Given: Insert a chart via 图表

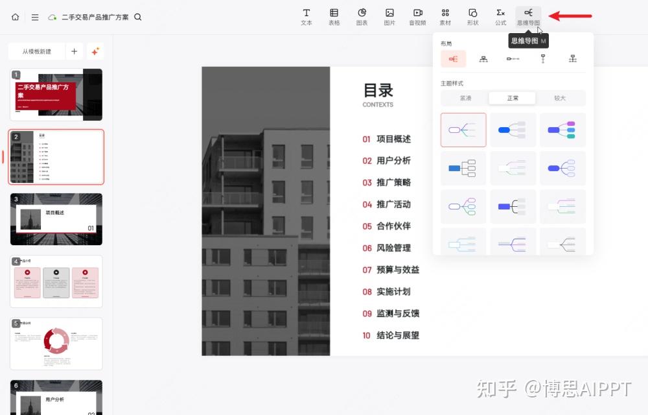Looking at the screenshot, I should coord(362,17).
